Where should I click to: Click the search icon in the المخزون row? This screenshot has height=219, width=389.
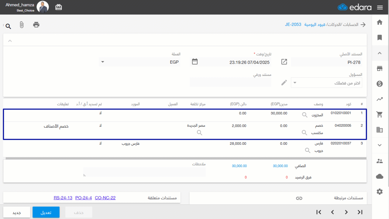coord(305,115)
